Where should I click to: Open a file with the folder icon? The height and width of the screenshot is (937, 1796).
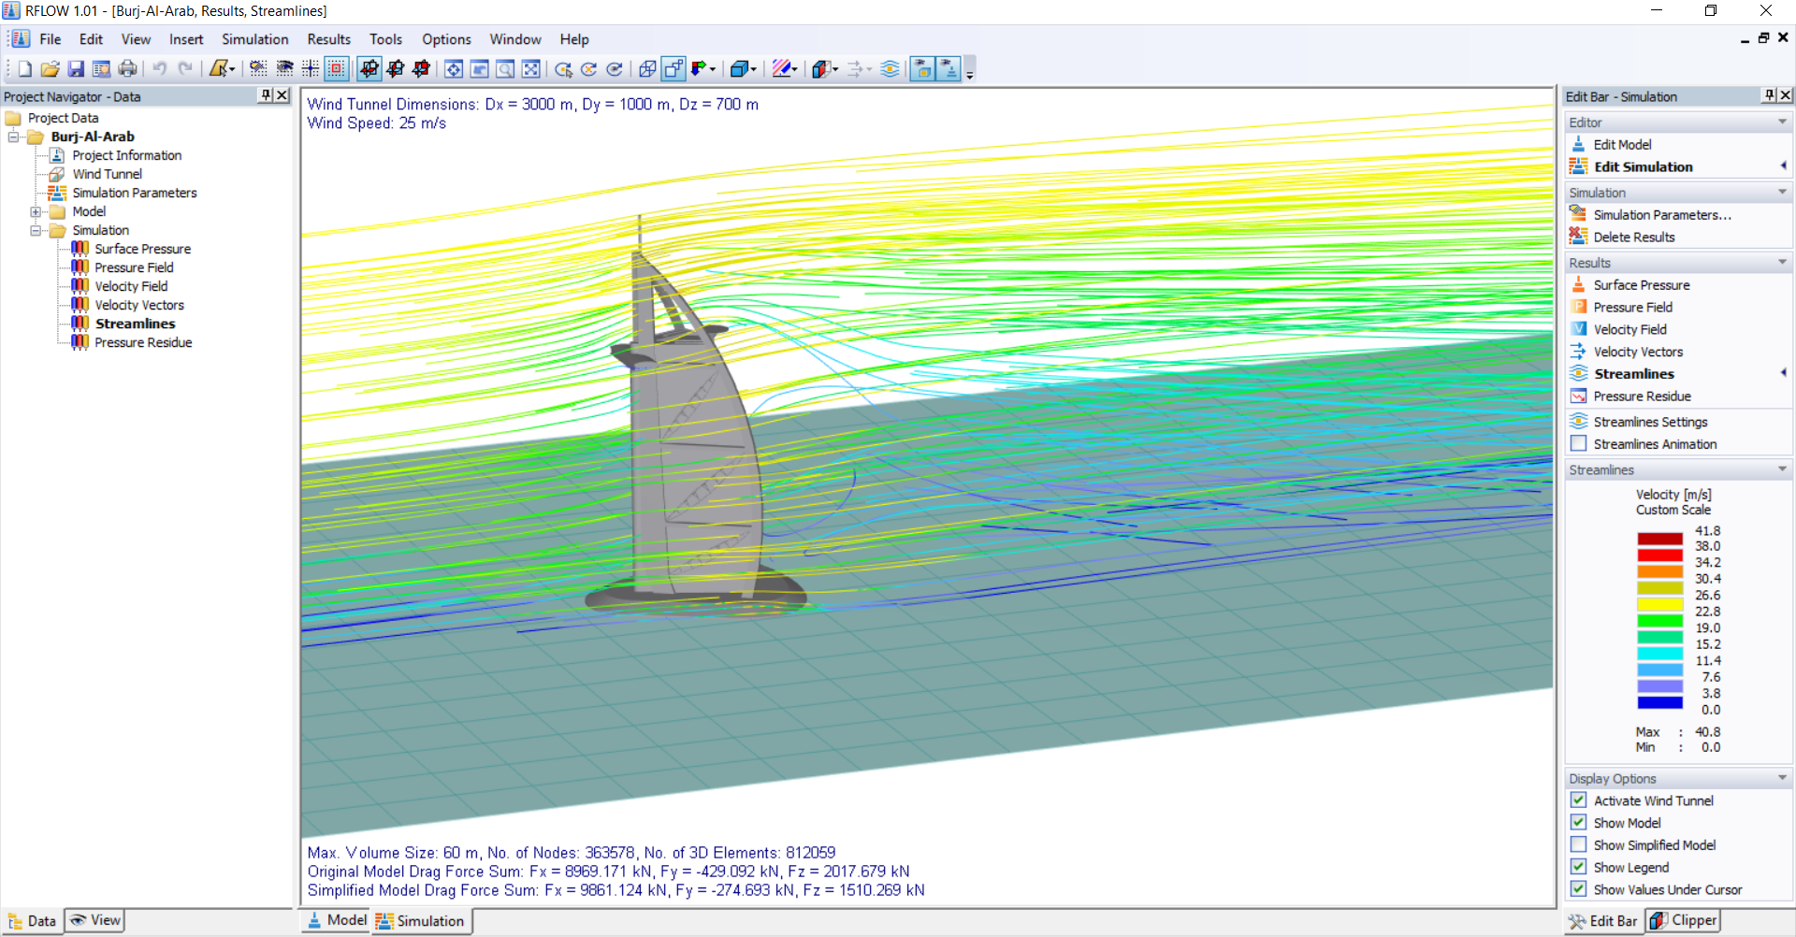pyautogui.click(x=51, y=69)
